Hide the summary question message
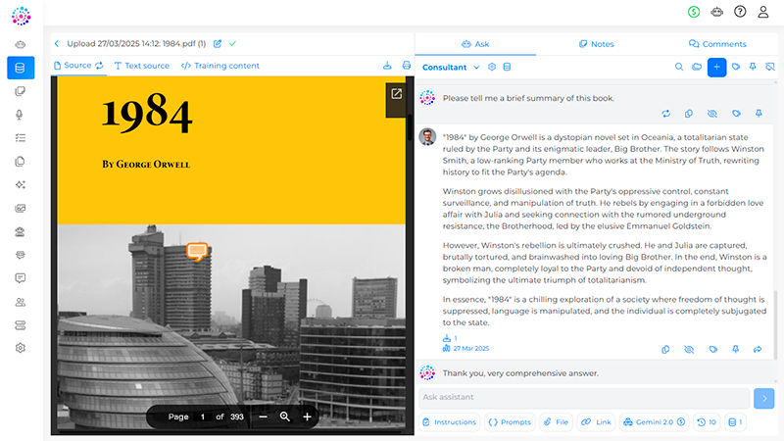The height and width of the screenshot is (441, 784). (x=712, y=114)
